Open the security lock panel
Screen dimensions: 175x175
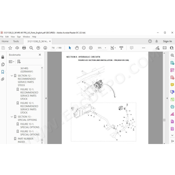(x=3, y=57)
